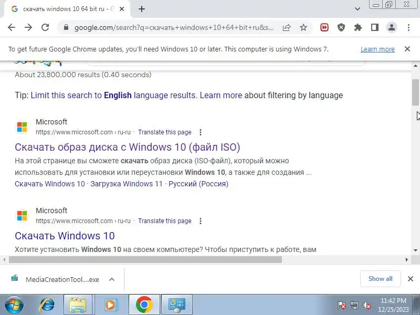Open Windows Explorer from taskbar
The image size is (420, 315).
78,304
